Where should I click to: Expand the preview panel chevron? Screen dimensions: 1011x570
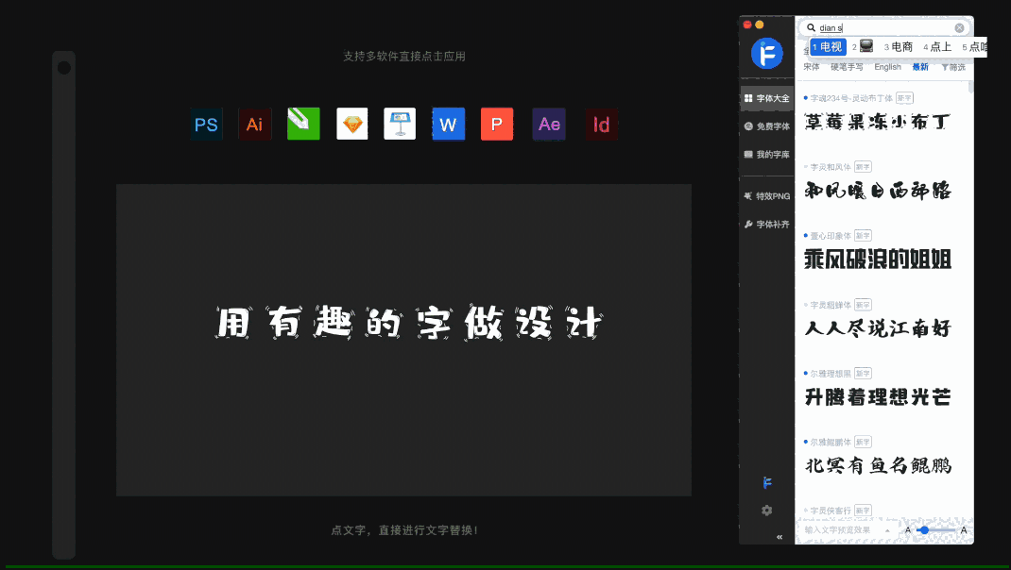pos(885,531)
